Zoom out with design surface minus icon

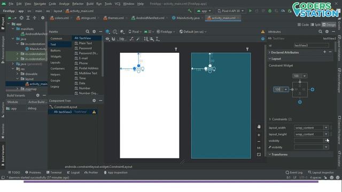point(259,141)
